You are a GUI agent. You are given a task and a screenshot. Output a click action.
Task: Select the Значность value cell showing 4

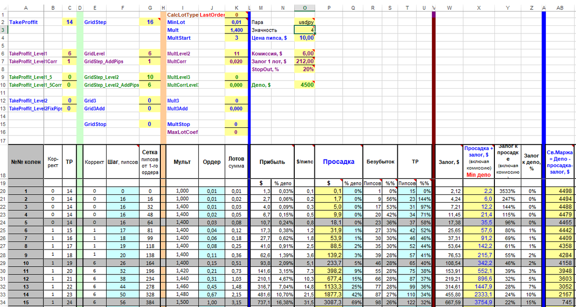[x=305, y=30]
